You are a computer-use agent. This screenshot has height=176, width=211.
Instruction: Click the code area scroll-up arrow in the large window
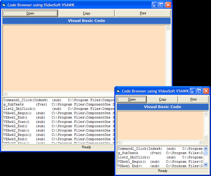[x=168, y=28]
